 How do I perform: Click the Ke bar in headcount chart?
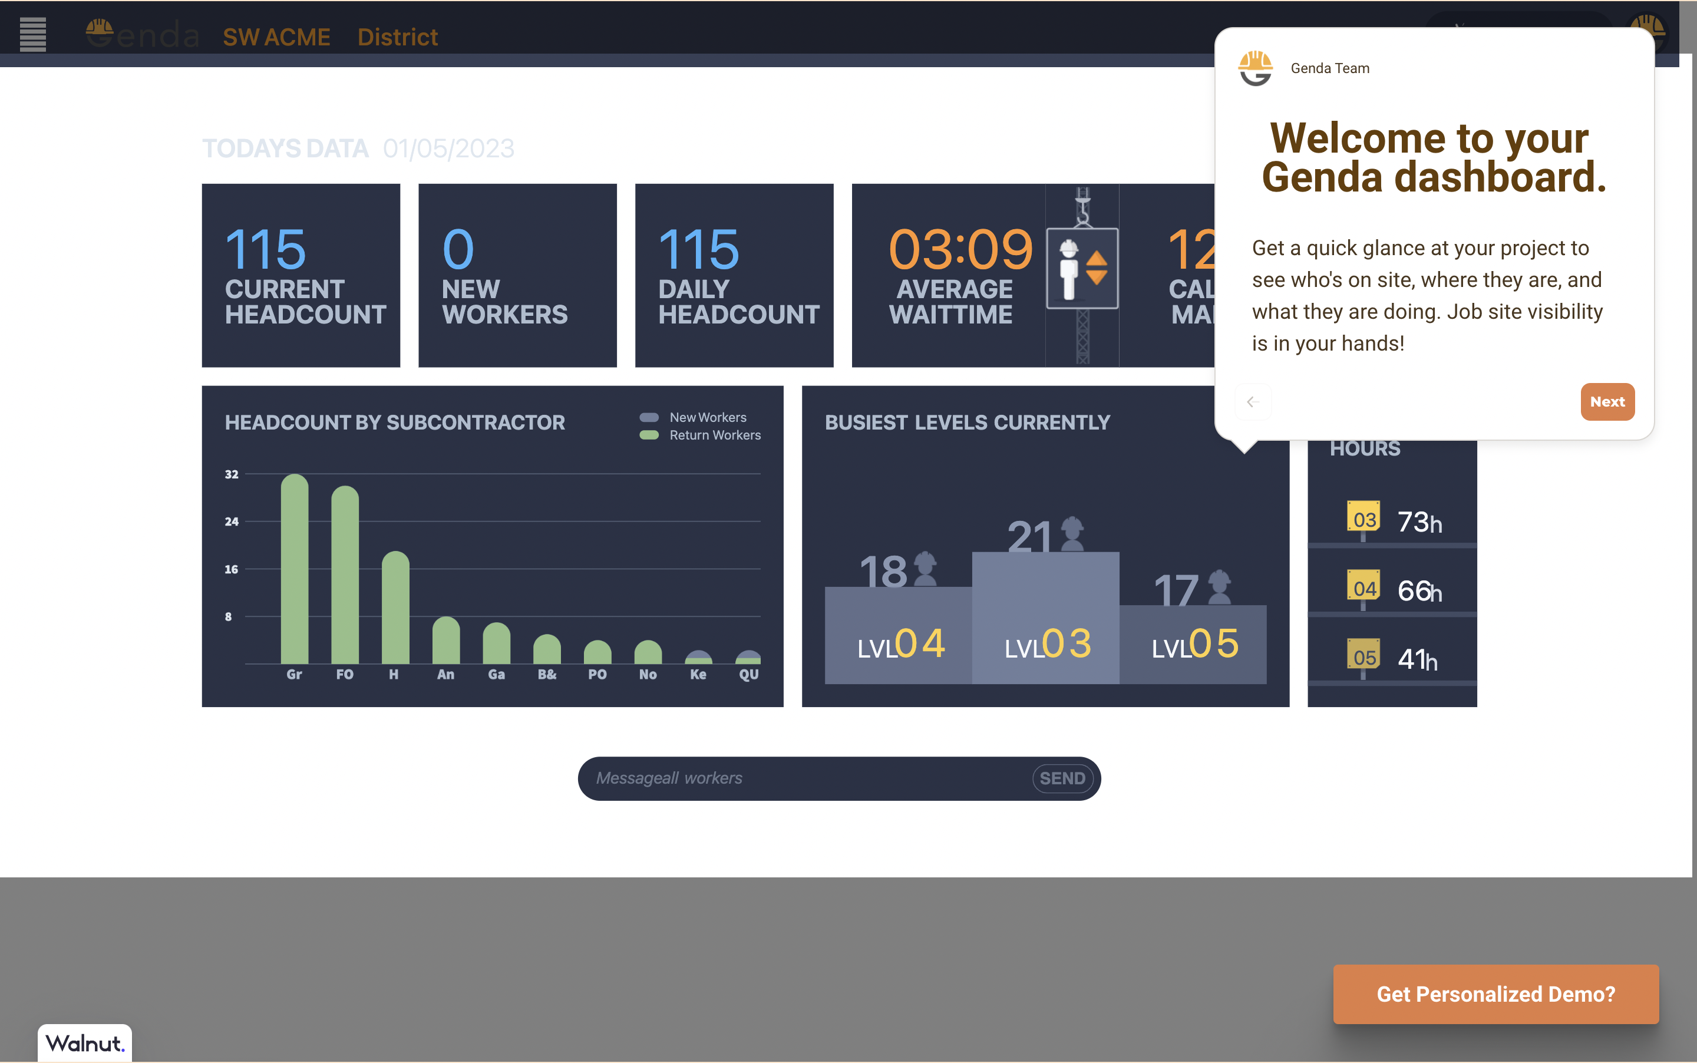699,658
